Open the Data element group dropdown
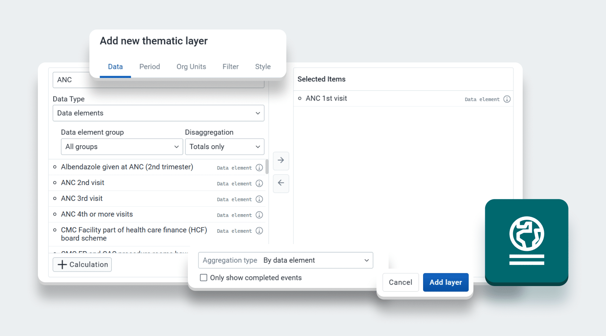The height and width of the screenshot is (336, 606). [122, 147]
